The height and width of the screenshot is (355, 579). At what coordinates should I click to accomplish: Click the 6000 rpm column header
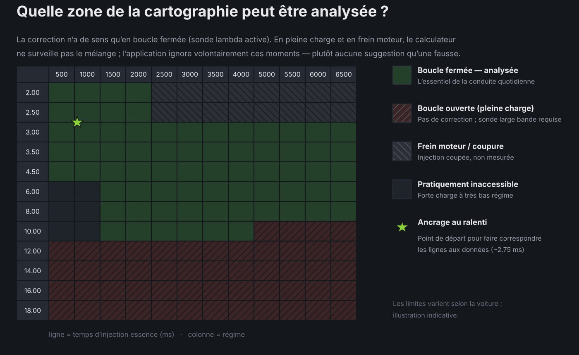click(x=318, y=74)
